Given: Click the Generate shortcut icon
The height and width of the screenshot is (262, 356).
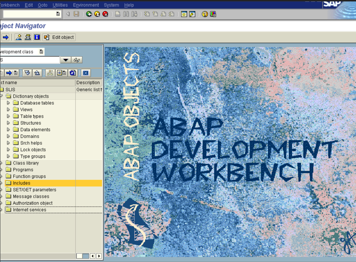Looking at the screenshot, I should [x=192, y=14].
